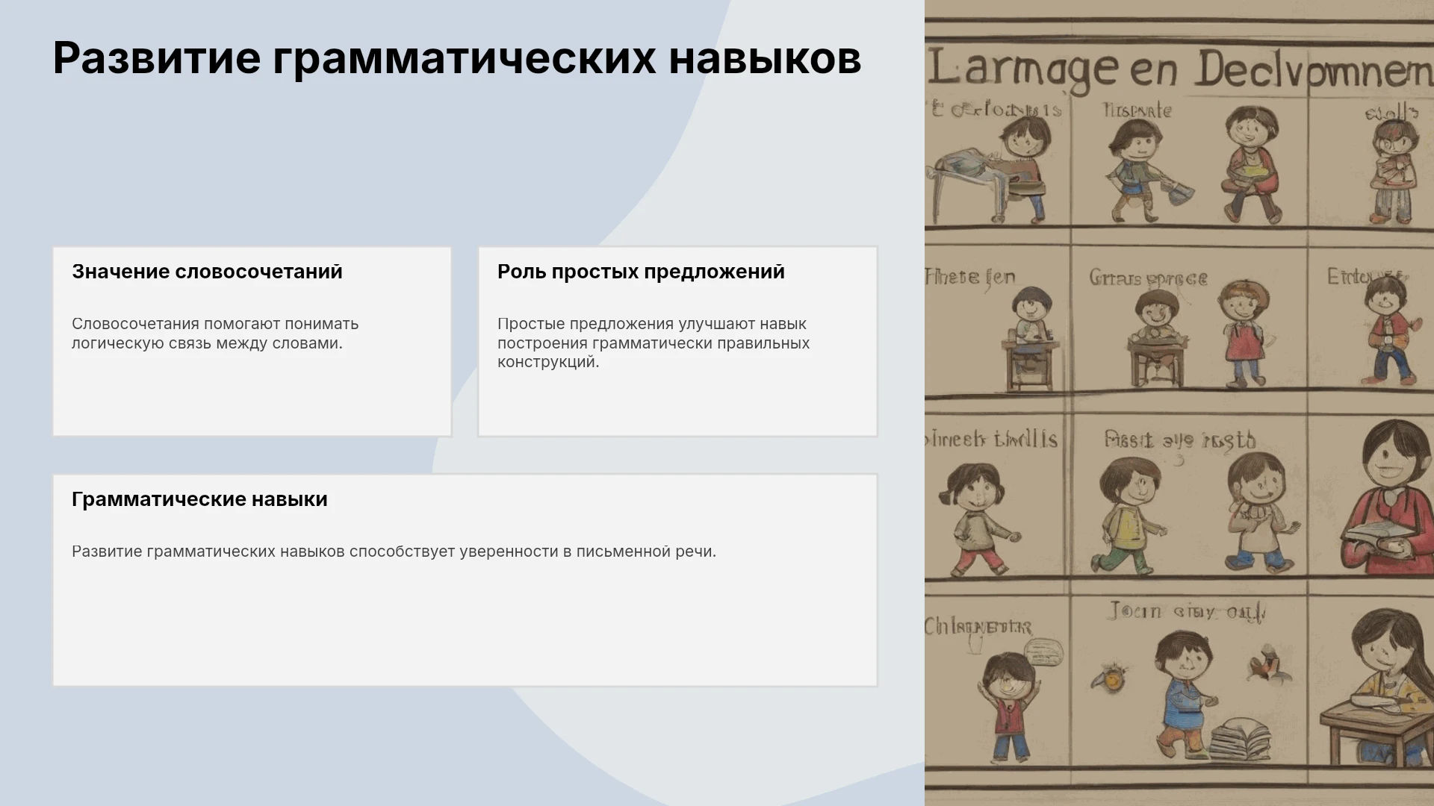Click the sentence about уверенности в письменной речи

(394, 552)
